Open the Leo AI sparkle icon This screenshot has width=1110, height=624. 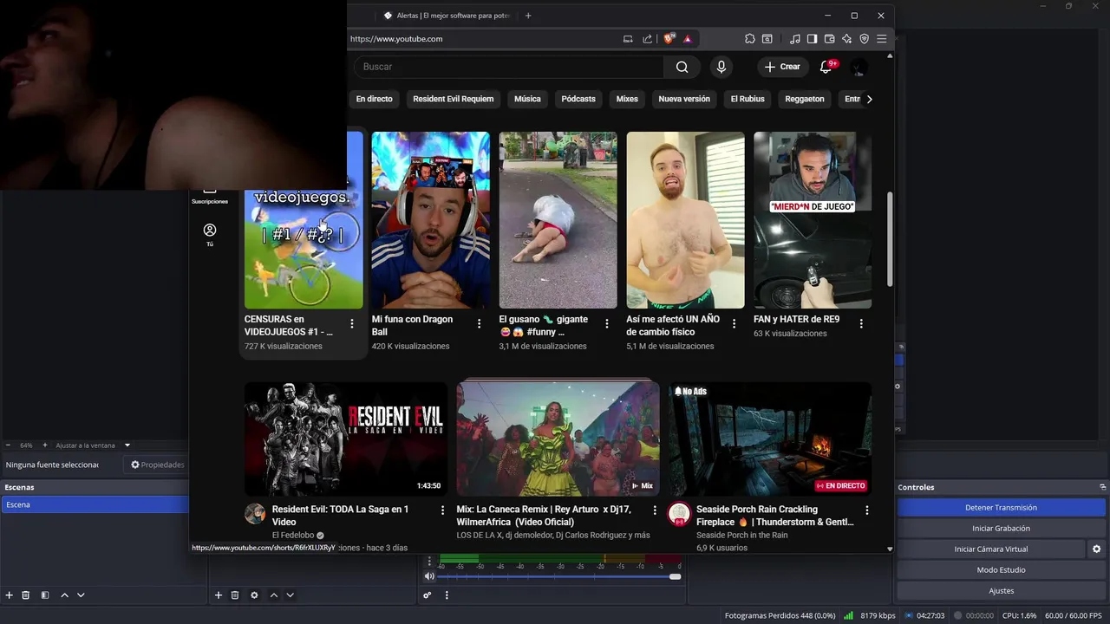(x=847, y=39)
